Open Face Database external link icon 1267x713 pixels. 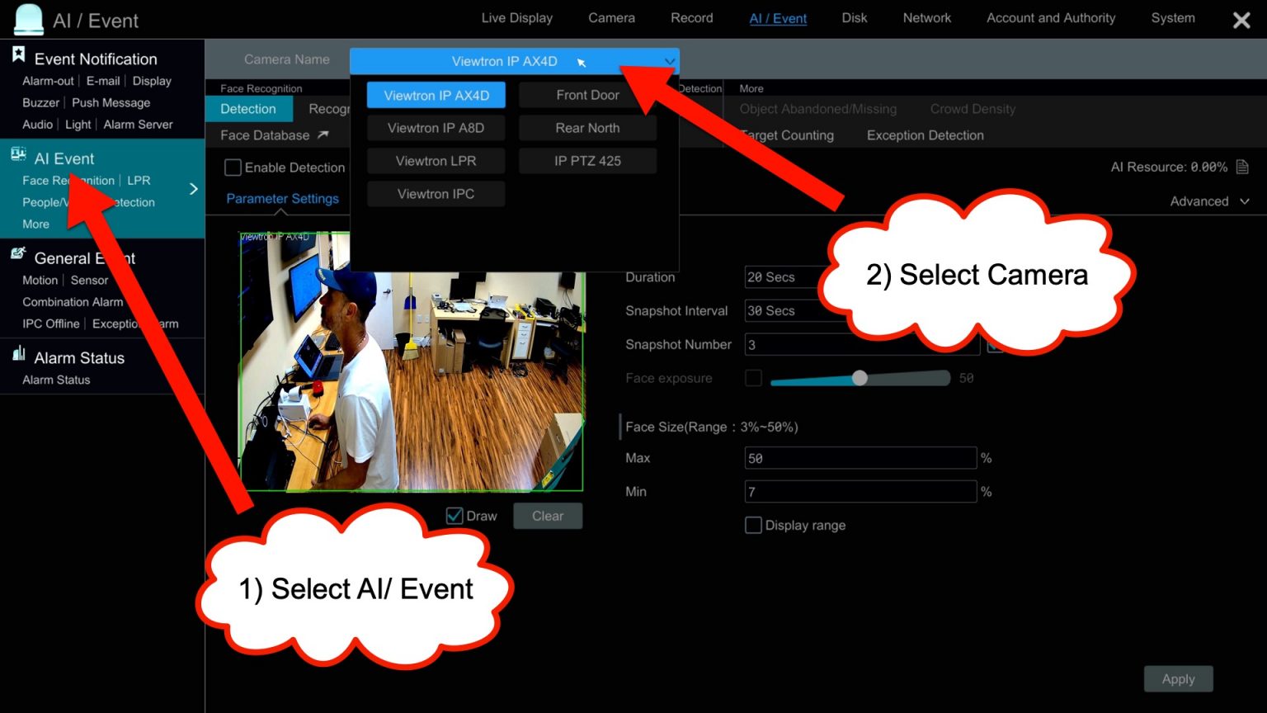[x=323, y=135]
